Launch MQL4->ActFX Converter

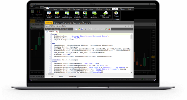[105, 15]
